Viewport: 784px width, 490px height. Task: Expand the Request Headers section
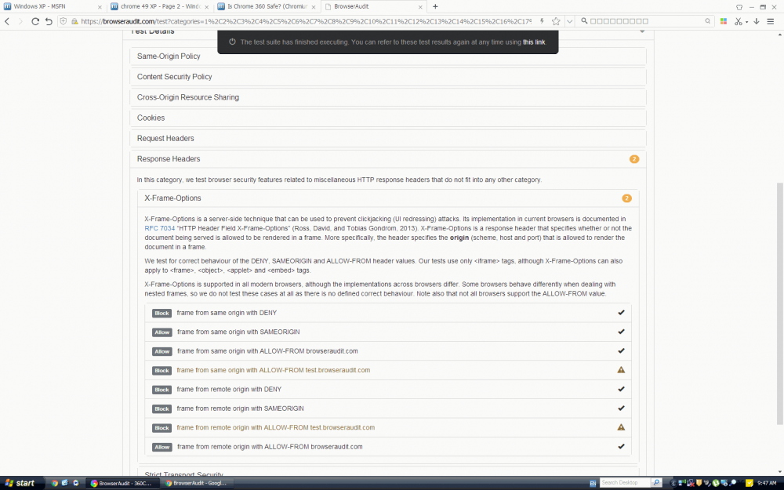(x=388, y=138)
